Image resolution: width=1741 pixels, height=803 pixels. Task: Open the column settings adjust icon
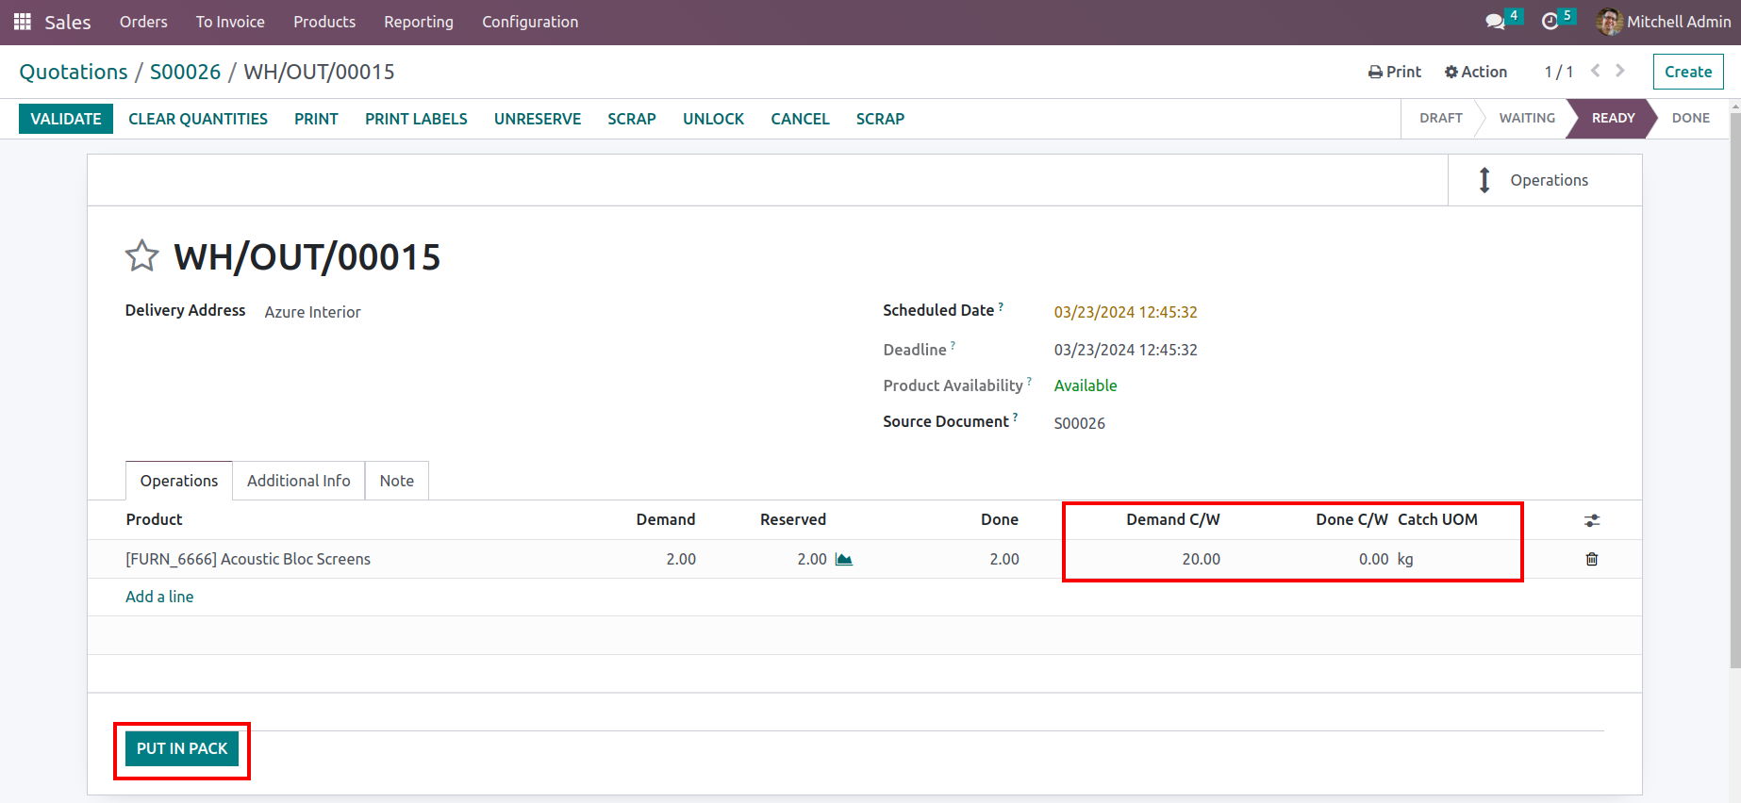1592,520
